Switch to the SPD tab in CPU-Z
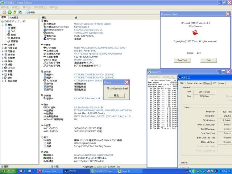Image resolution: width=232 pixels, height=174 pixels. click(x=214, y=83)
